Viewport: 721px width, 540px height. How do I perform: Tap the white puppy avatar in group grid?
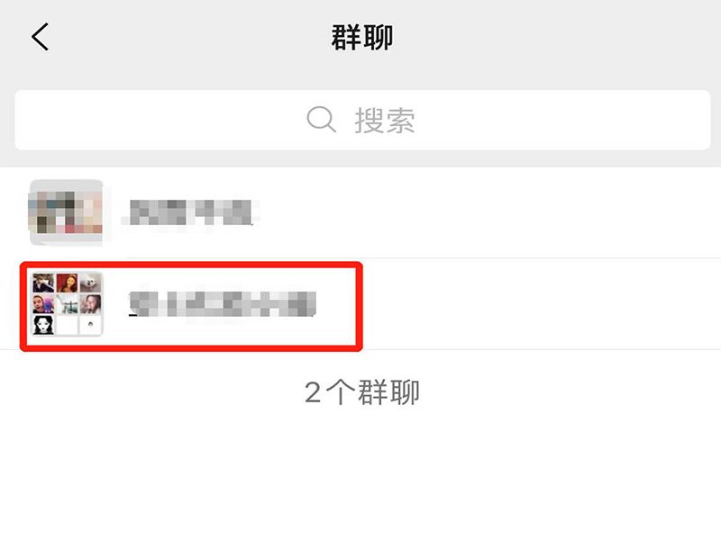point(91,283)
